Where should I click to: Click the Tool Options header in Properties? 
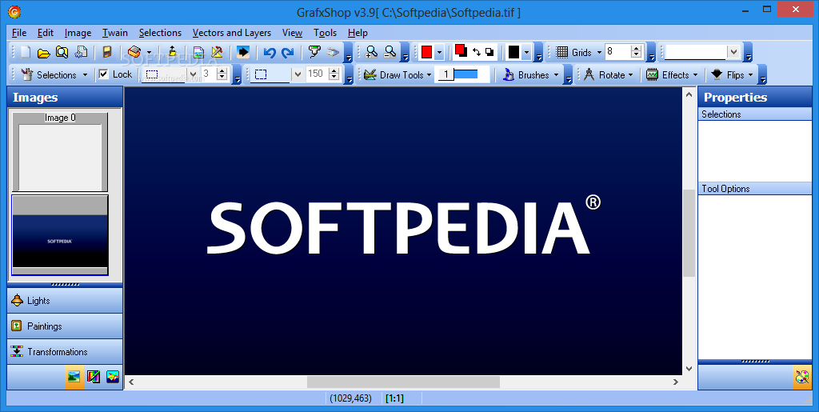755,189
